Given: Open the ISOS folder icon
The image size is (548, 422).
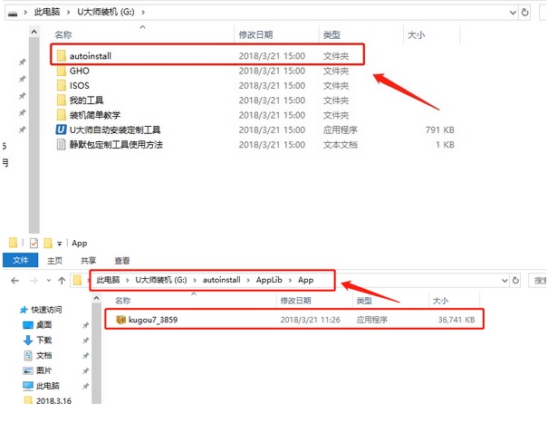Looking at the screenshot, I should click(62, 85).
